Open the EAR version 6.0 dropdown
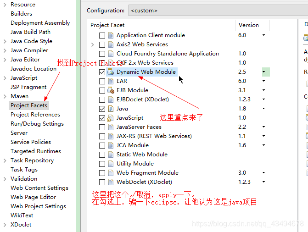The width and height of the screenshot is (308, 232). (264, 81)
